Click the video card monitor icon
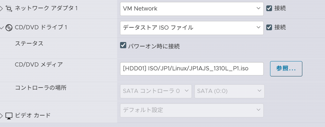Image resolution: width=325 pixels, height=127 pixels. [9, 115]
